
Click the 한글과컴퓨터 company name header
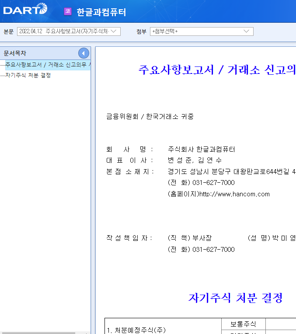click(101, 12)
